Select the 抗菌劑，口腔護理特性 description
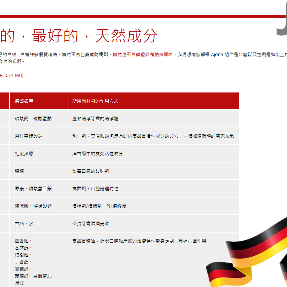Screen dimensions: 287x287 [95, 189]
